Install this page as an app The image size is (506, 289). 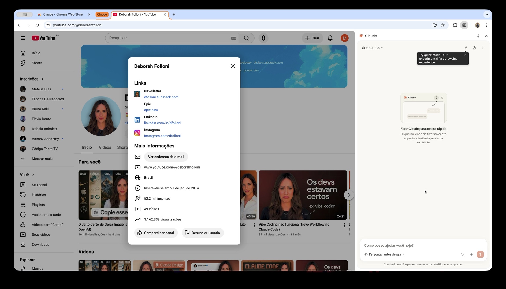click(434, 25)
